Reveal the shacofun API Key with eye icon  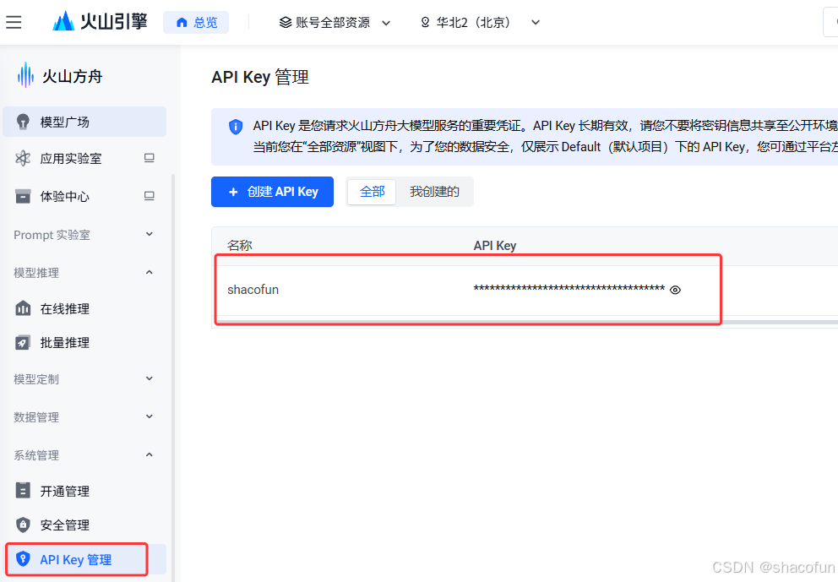pyautogui.click(x=675, y=290)
